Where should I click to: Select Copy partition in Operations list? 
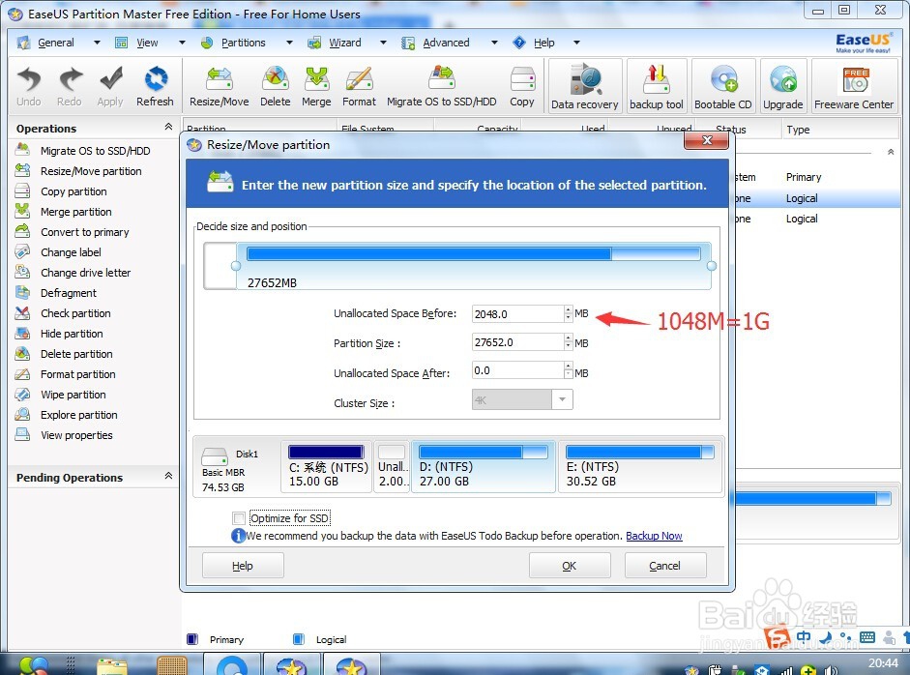[x=61, y=191]
